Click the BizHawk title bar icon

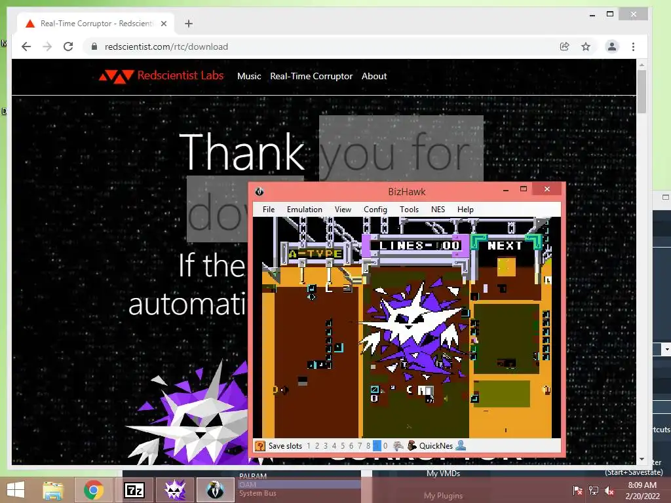coord(259,191)
